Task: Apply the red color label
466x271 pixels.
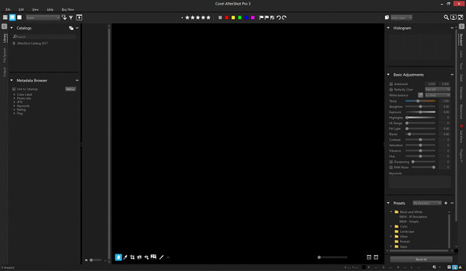Action: (226, 17)
